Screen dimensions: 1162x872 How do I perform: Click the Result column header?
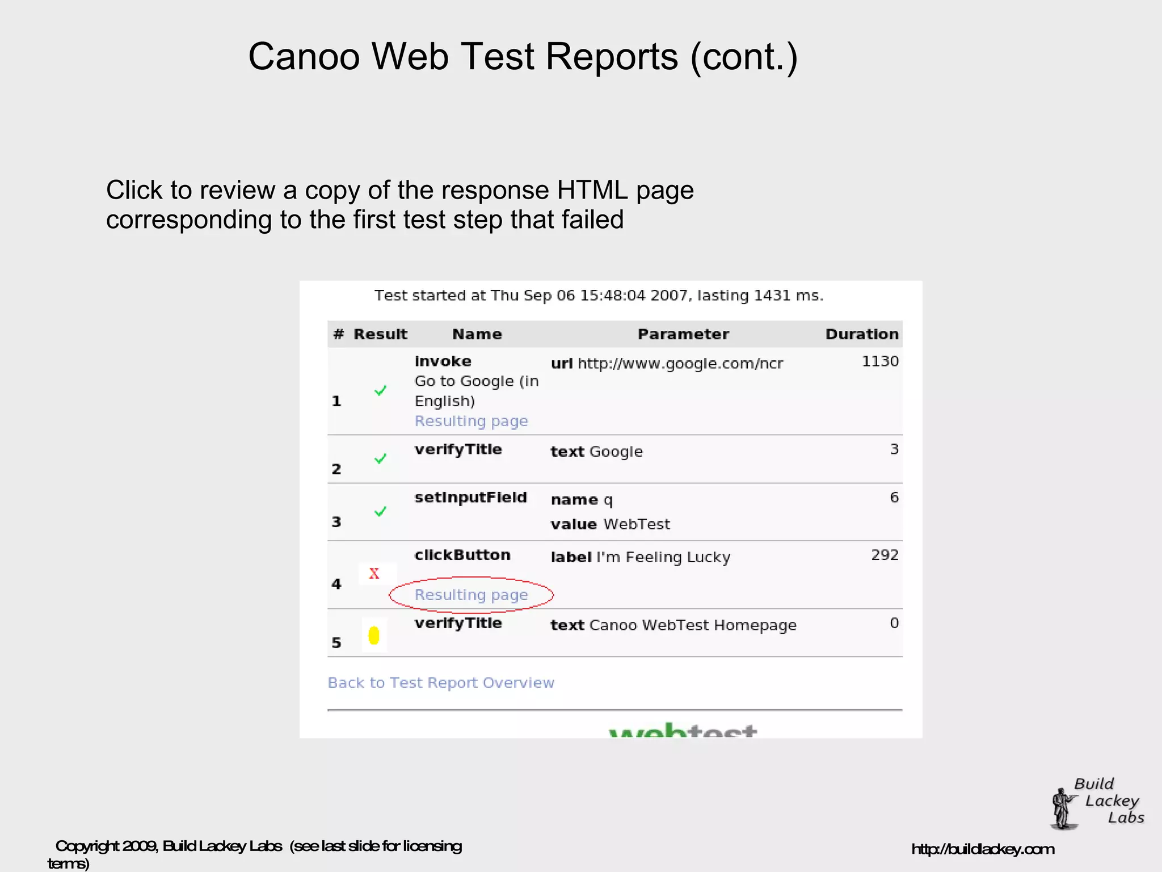(380, 334)
